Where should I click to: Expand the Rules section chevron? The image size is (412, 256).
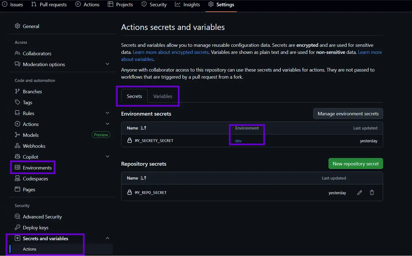click(108, 113)
